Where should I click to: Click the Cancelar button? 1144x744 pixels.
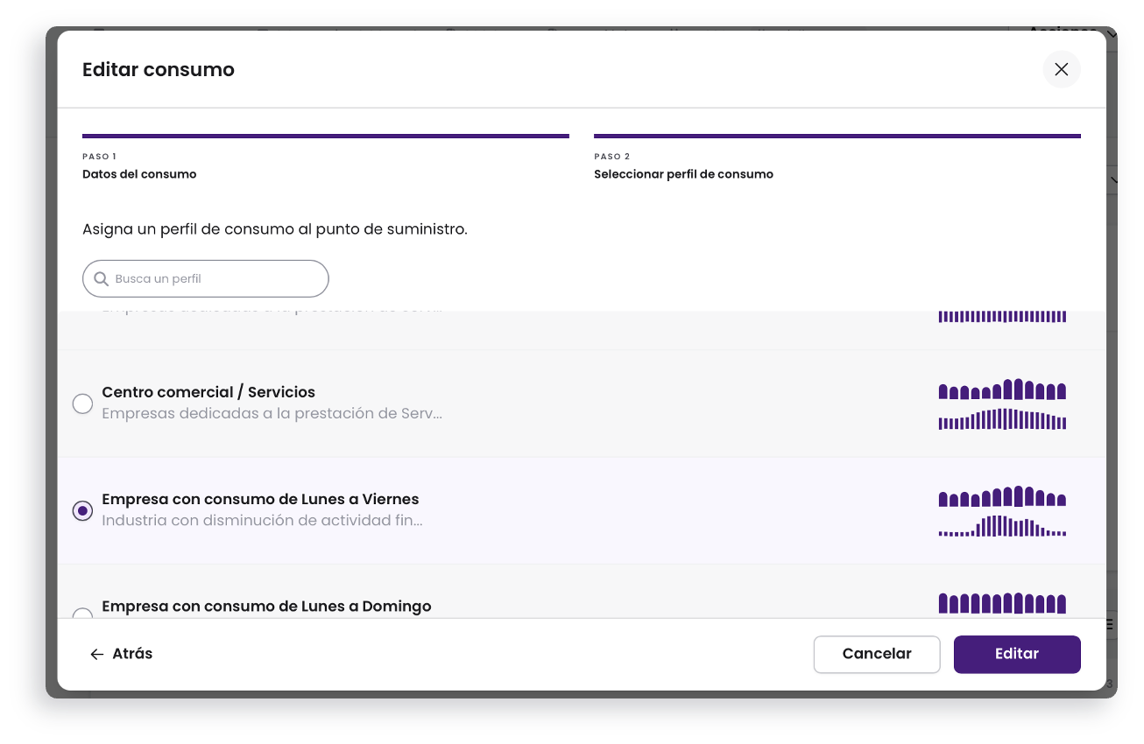point(877,654)
